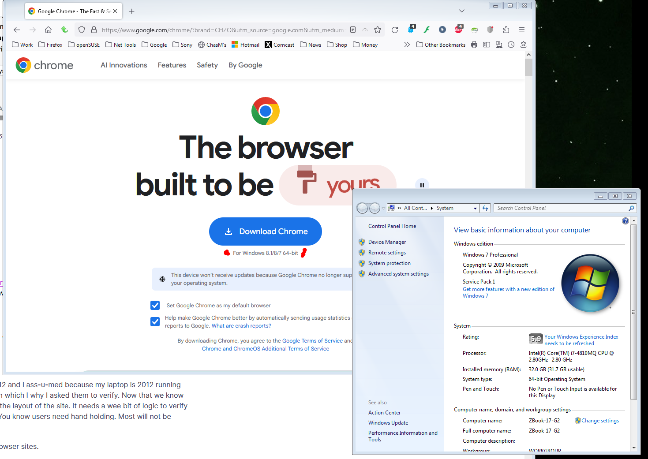Toggle the sidebar icon on the bookmarks bar

(487, 45)
